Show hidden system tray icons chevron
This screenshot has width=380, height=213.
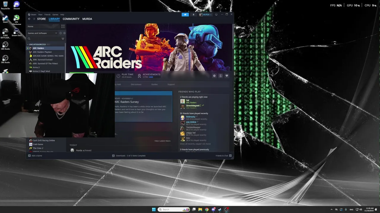point(332,209)
